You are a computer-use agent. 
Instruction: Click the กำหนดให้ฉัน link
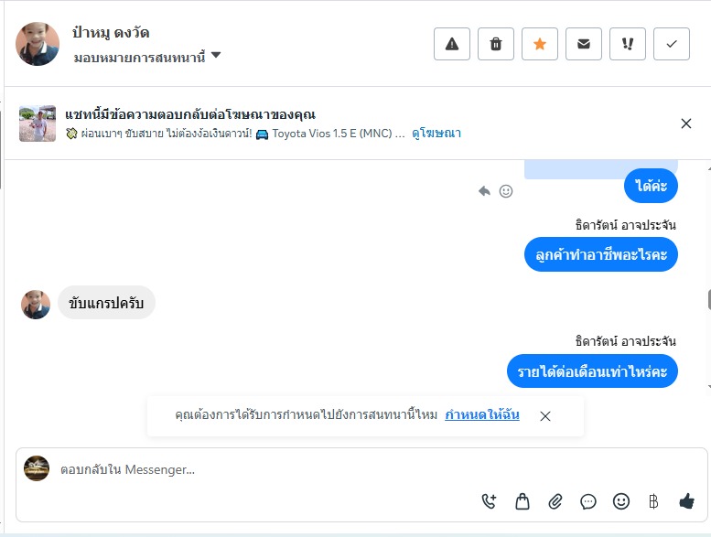click(482, 415)
